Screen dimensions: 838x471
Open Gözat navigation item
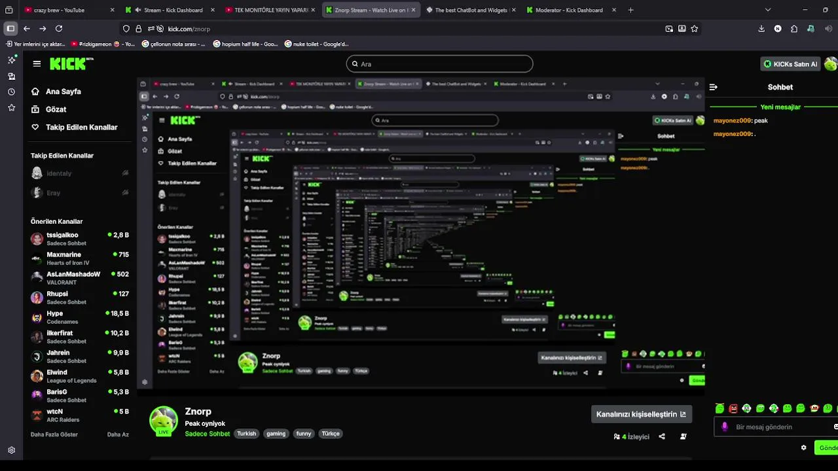coord(56,109)
